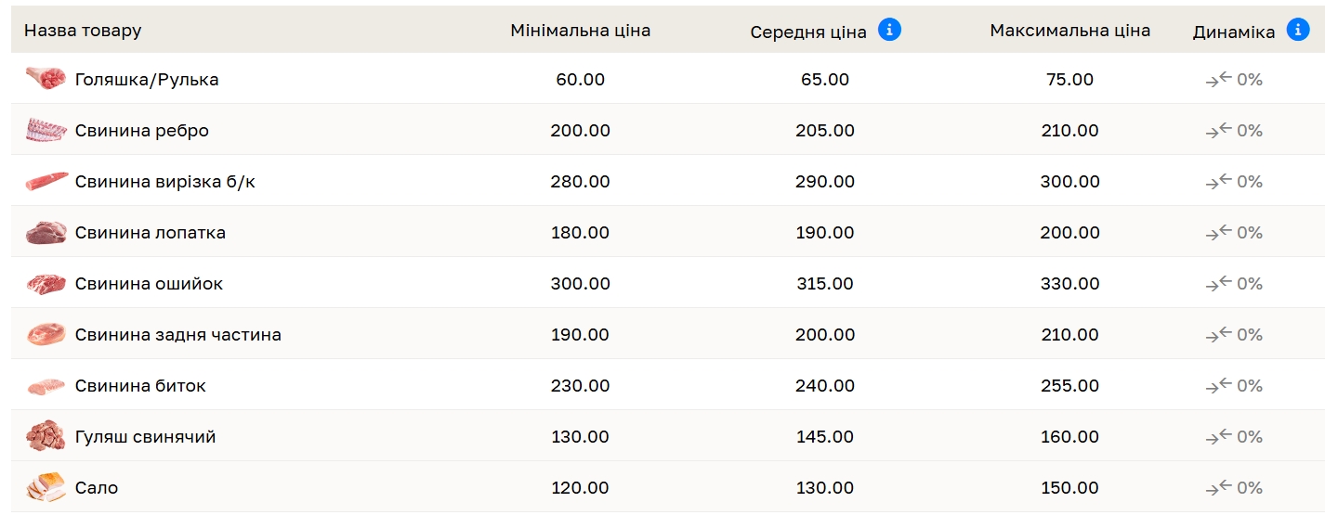This screenshot has width=1325, height=515.
Task: Click the average price 290.00 cell
Action: (x=824, y=182)
